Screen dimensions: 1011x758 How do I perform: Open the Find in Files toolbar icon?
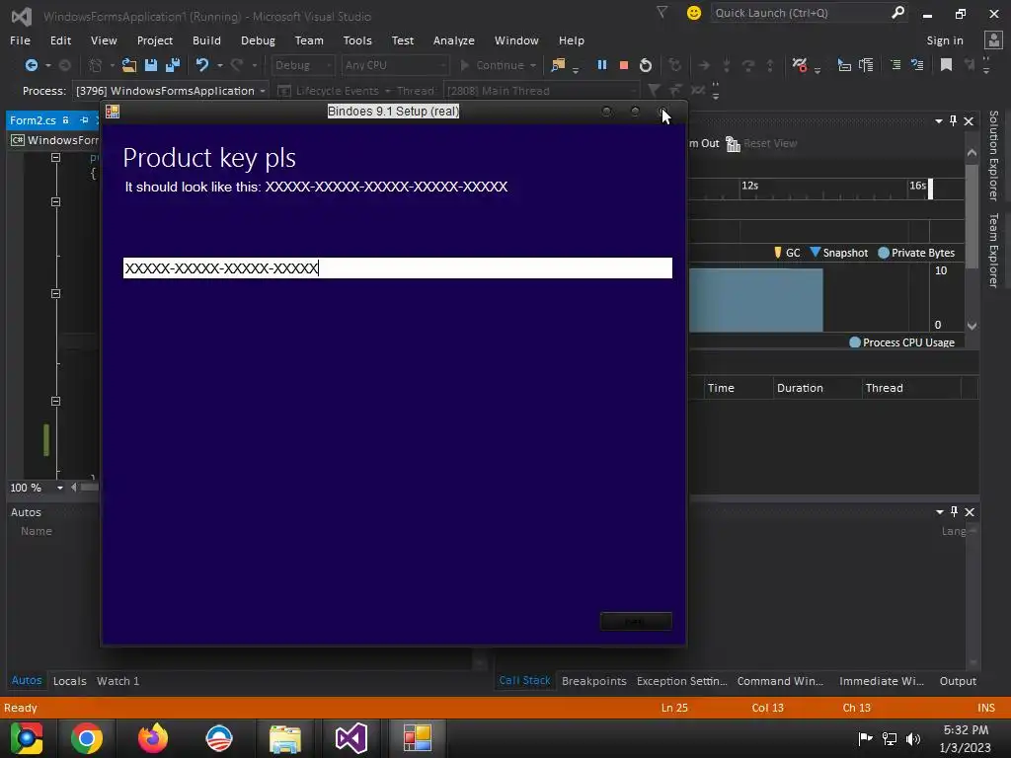point(558,65)
